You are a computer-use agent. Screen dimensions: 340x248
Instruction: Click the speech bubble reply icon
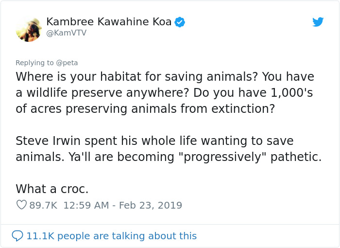pyautogui.click(x=17, y=236)
